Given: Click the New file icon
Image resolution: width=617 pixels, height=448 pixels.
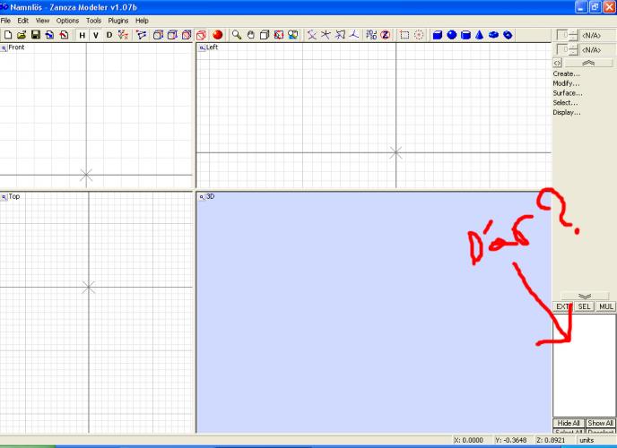Looking at the screenshot, I should click(7, 35).
